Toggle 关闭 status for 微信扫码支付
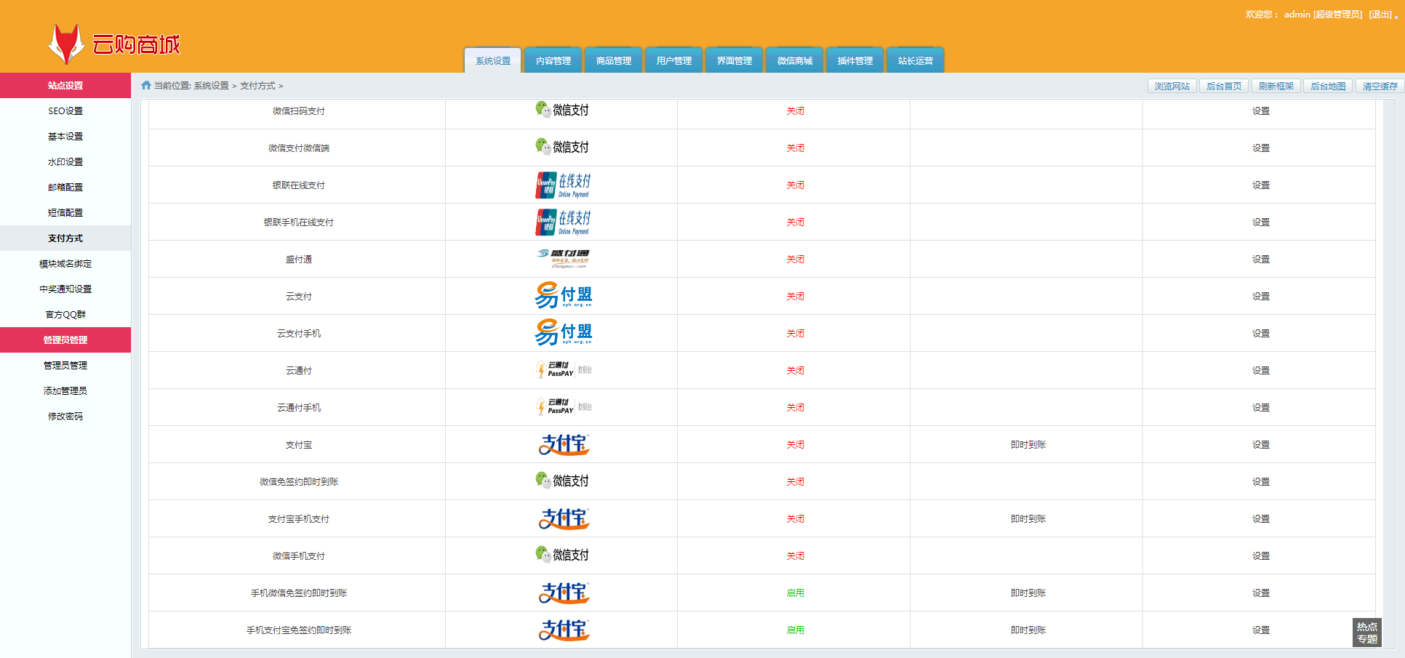Image resolution: width=1405 pixels, height=658 pixels. coord(794,111)
